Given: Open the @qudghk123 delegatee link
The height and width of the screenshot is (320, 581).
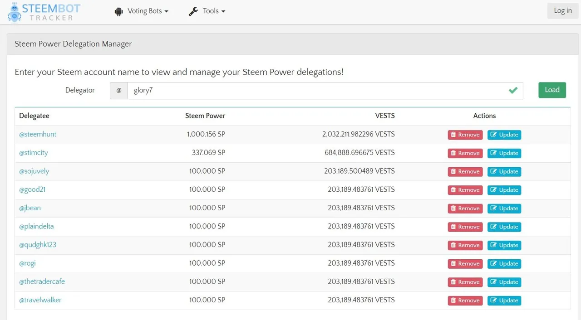Looking at the screenshot, I should [x=38, y=245].
